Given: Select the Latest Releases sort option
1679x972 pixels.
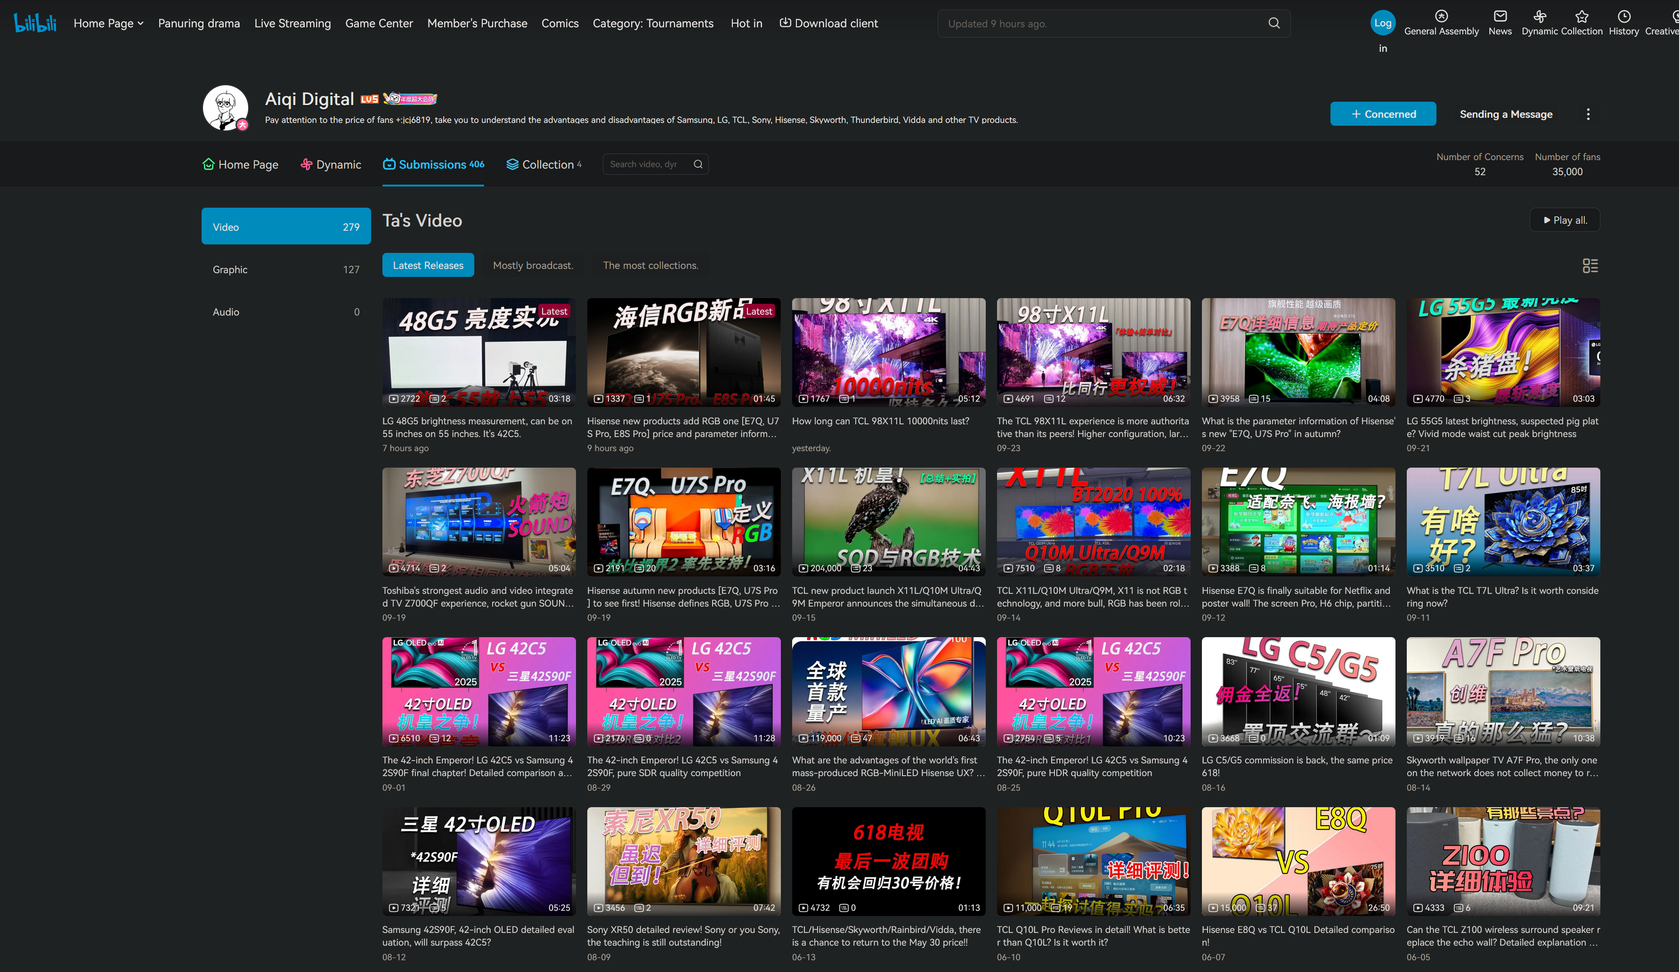Looking at the screenshot, I should pyautogui.click(x=428, y=265).
